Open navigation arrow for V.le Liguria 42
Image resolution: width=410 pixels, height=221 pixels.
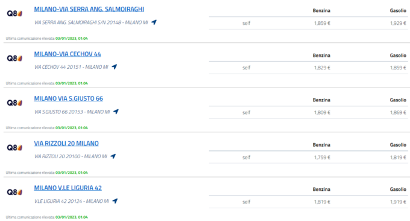pyautogui.click(x=115, y=201)
